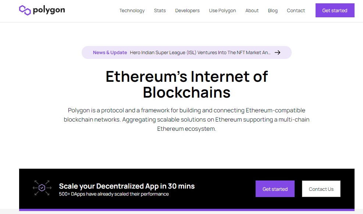The image size is (363, 214).
Task: Click the header Get started button
Action: click(335, 10)
